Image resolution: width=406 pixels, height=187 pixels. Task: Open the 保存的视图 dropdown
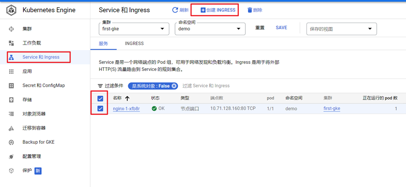[342, 29]
